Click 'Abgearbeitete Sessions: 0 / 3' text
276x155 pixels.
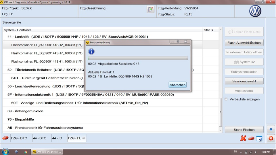pyautogui.click(x=118, y=64)
